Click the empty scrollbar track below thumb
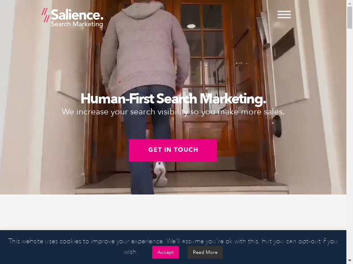Viewport: 353px width, 264px height. 349,144
